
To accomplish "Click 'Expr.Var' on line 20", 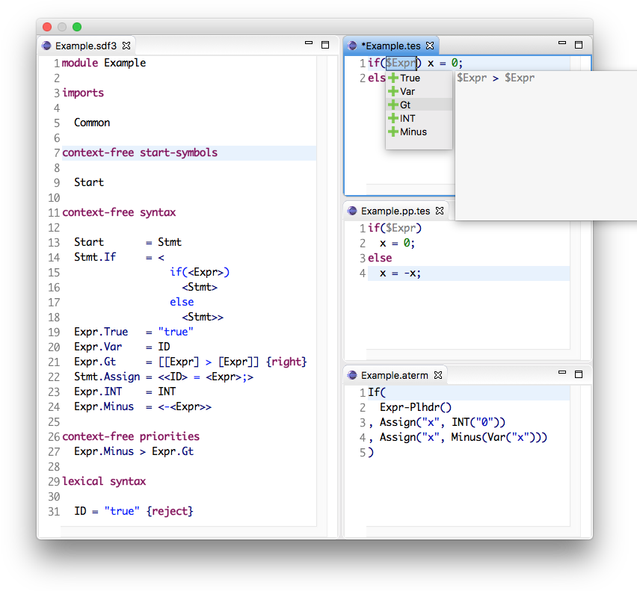I will click(98, 347).
